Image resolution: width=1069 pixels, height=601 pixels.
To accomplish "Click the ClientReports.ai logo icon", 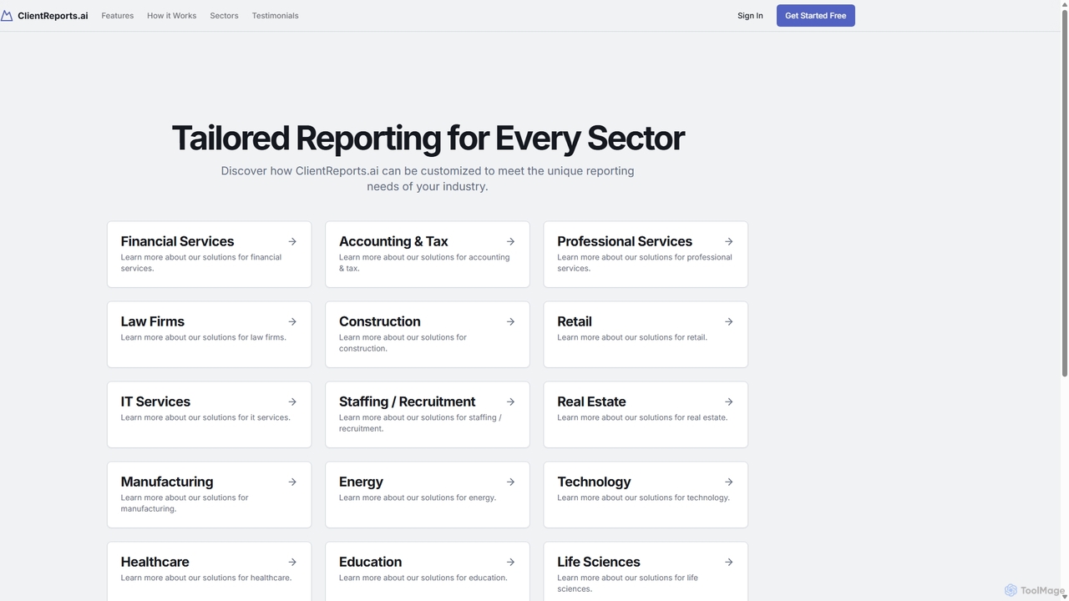I will (7, 16).
